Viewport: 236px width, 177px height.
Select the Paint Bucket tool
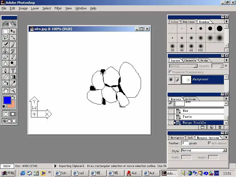6,83
